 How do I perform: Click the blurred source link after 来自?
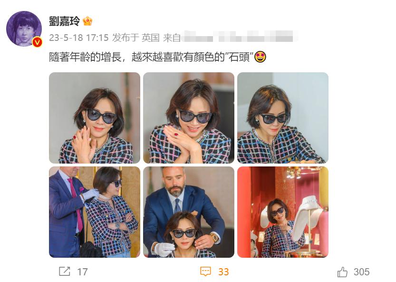[240, 38]
